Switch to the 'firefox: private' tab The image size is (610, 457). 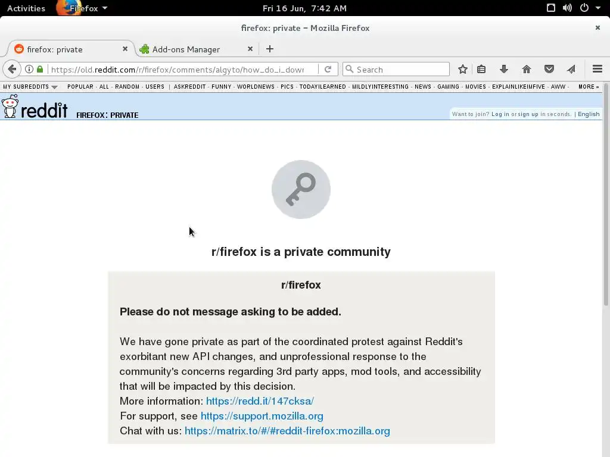click(70, 49)
